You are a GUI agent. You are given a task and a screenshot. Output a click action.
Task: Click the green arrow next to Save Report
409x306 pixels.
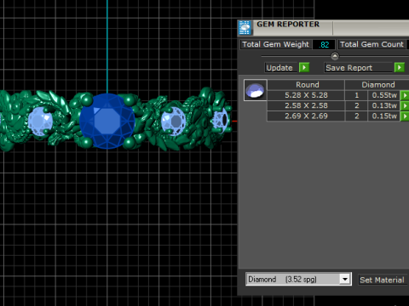coord(400,68)
